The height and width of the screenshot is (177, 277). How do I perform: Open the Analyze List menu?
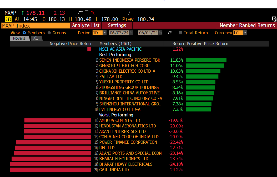pyautogui.click(x=86, y=25)
